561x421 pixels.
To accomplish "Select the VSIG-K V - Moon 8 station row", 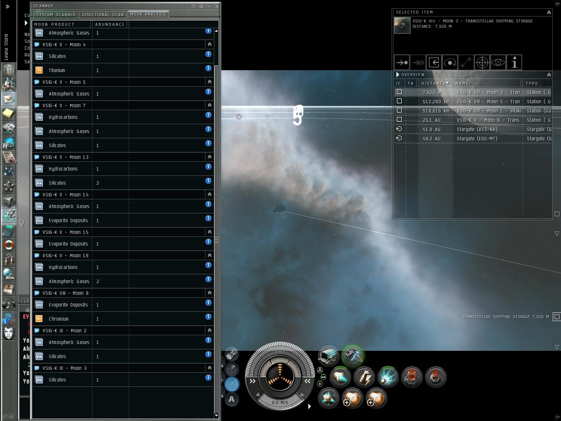I will (x=473, y=120).
